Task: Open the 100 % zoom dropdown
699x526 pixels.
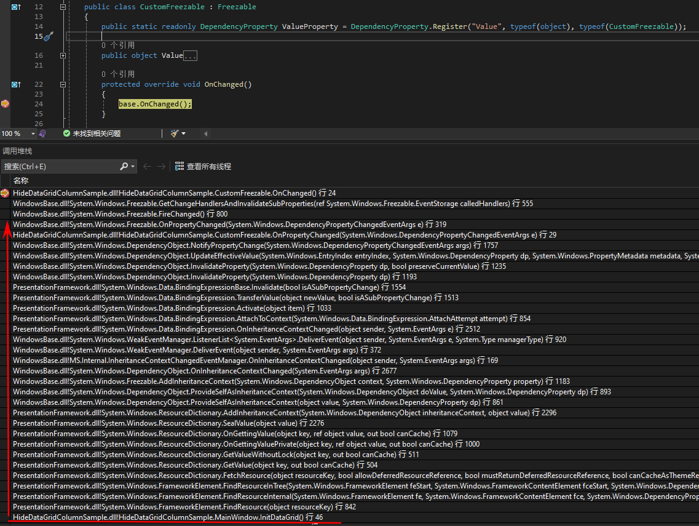Action: (x=33, y=133)
